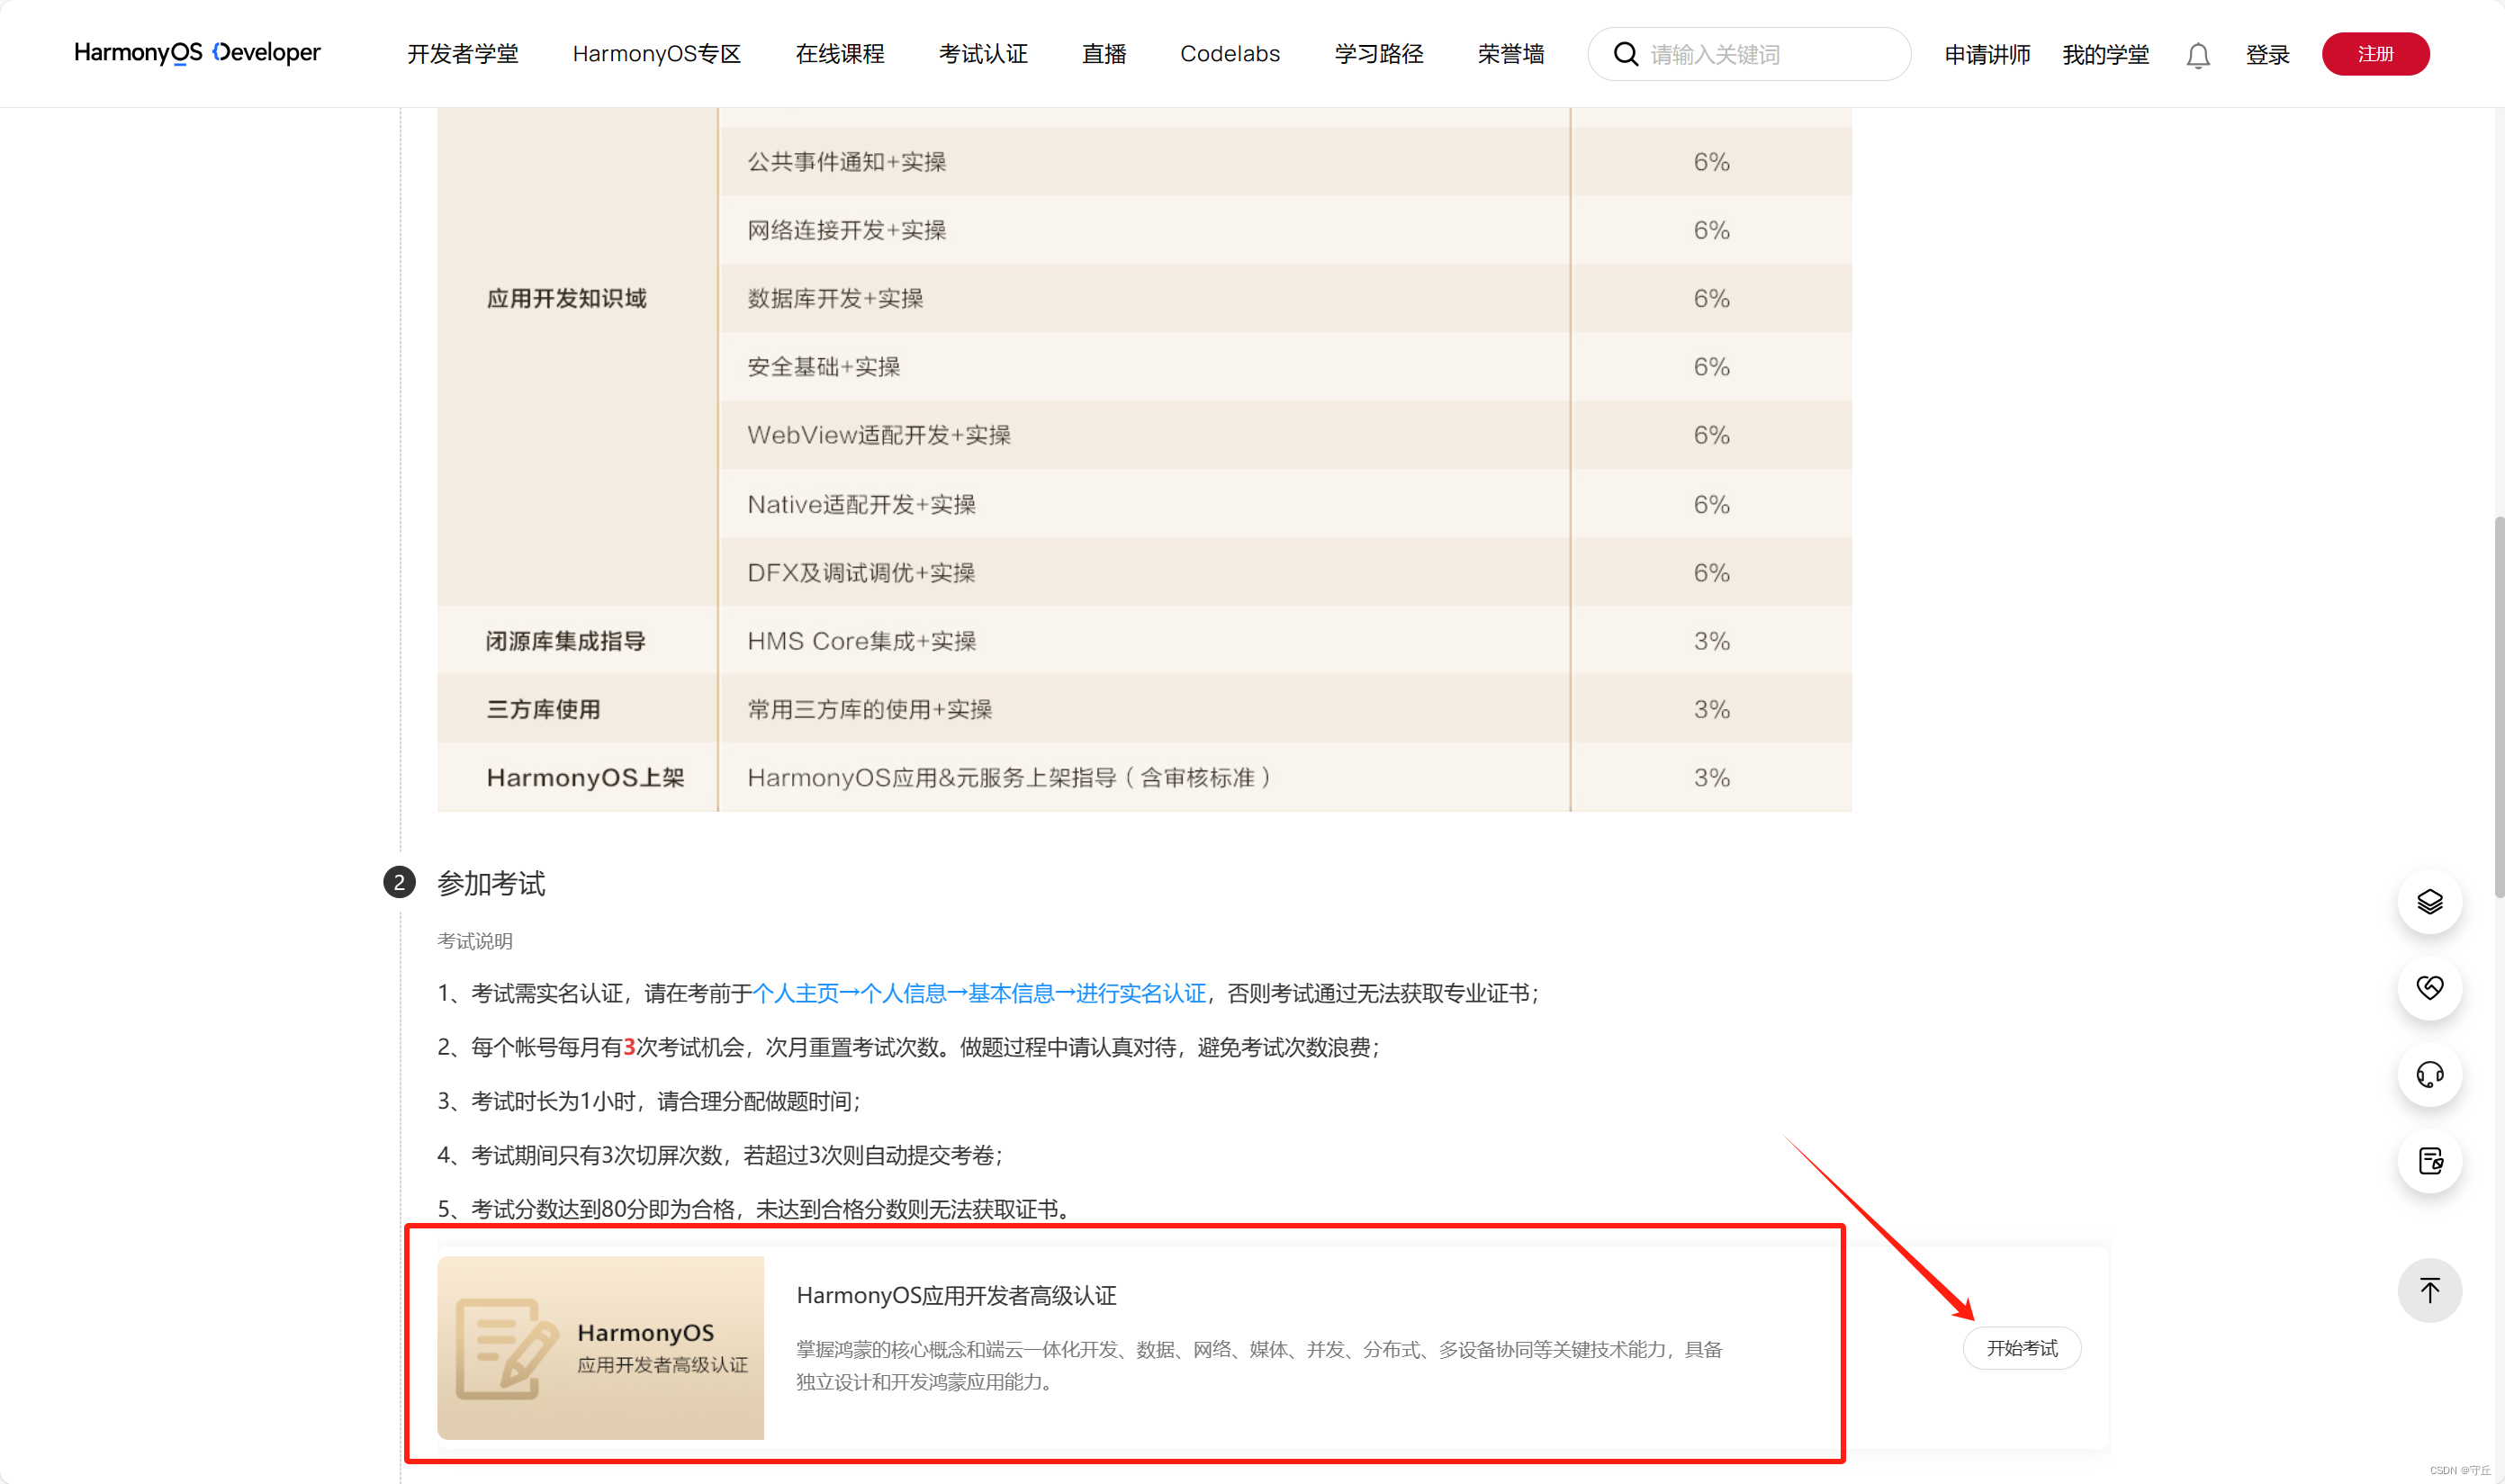Click the 网络连接开发+实操 row
Screen dimensions: 2505x1484
[x=1144, y=230]
